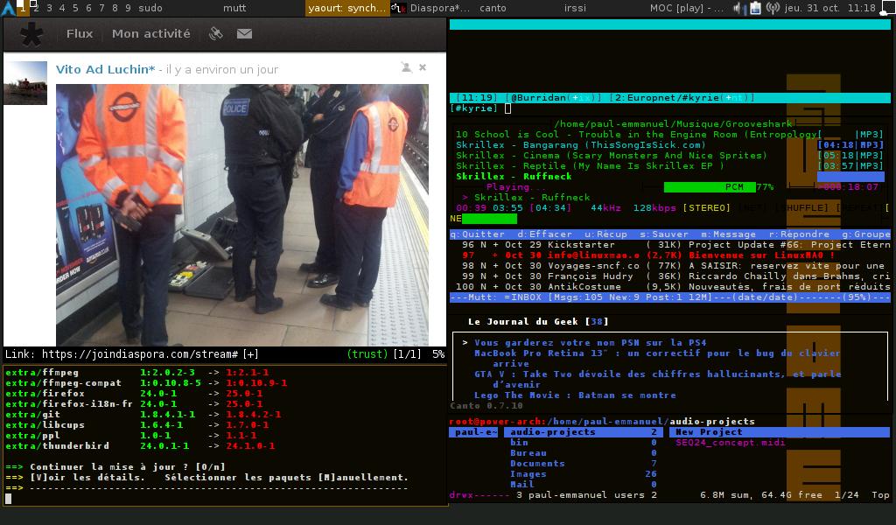Viewport: 896px width, 525px height.
Task: Switch to the irssi window tab
Action: [575, 8]
